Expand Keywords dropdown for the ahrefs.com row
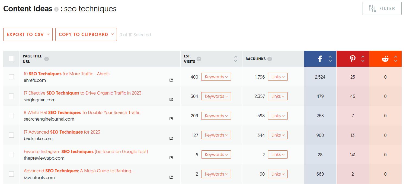416x184 pixels. (x=216, y=77)
